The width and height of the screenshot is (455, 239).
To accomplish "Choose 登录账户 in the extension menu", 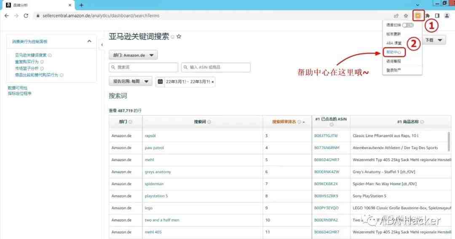I will (x=393, y=70).
